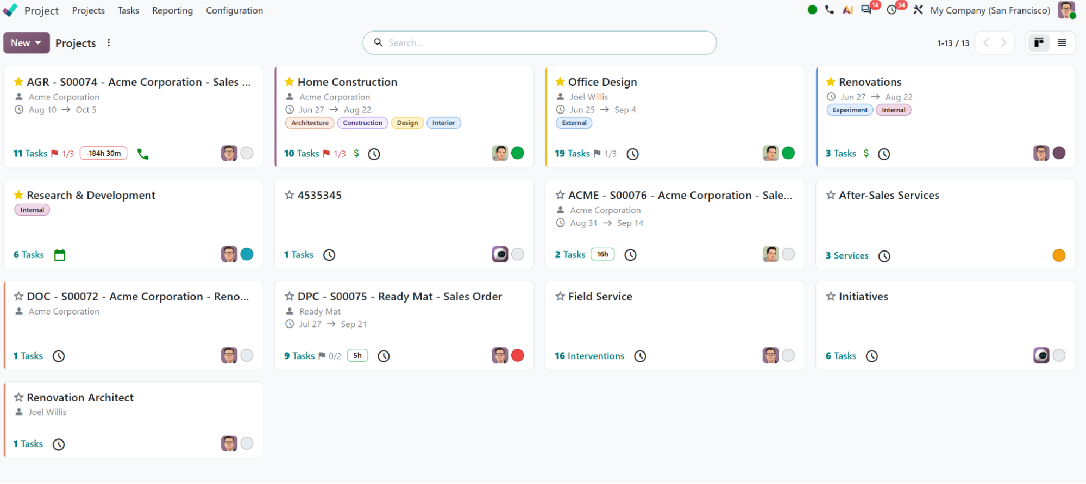Click External tag on Office Design
The width and height of the screenshot is (1086, 484).
[574, 123]
